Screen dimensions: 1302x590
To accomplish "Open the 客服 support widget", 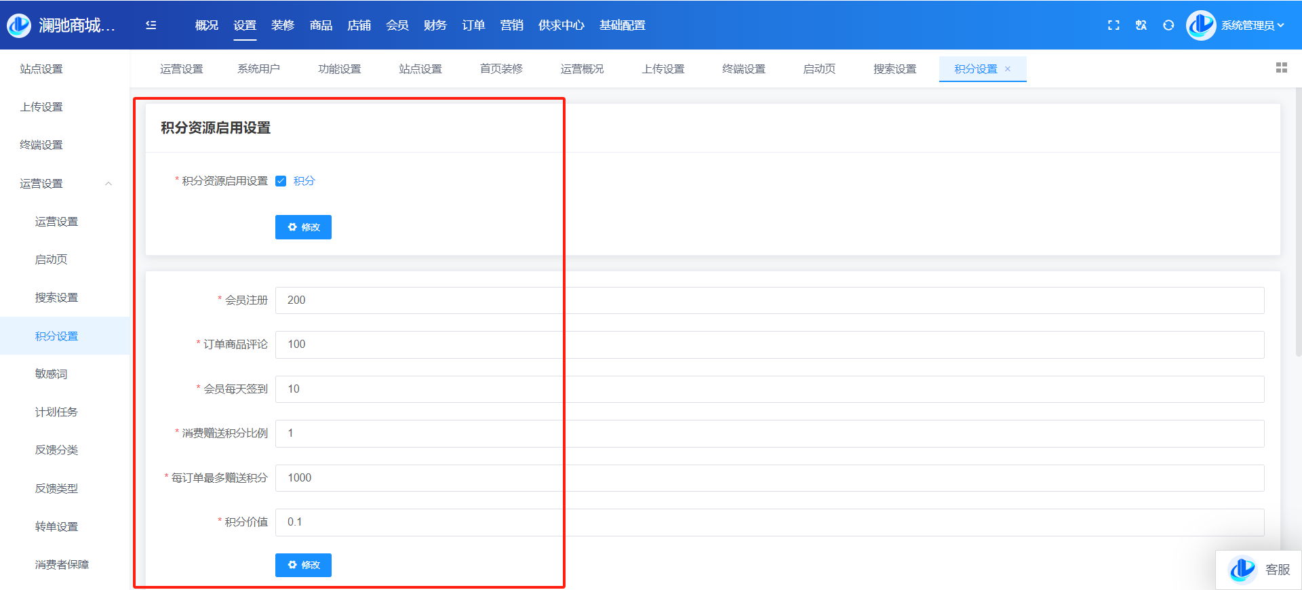I will tap(1259, 570).
